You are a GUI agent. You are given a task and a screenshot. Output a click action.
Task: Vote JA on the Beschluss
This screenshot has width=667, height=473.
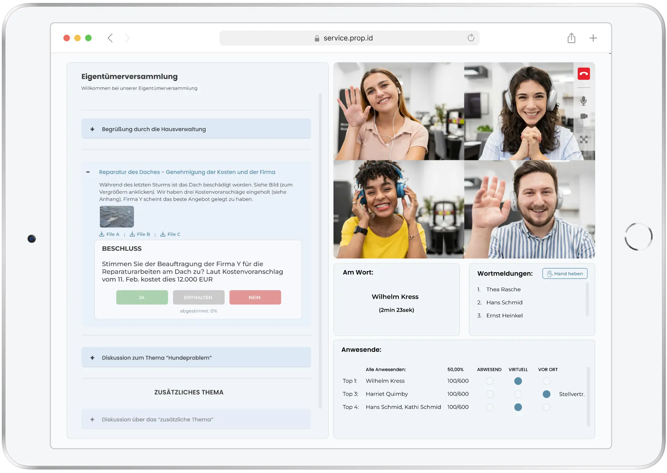click(x=142, y=298)
